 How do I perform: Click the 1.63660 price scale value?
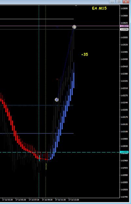click(x=124, y=16)
